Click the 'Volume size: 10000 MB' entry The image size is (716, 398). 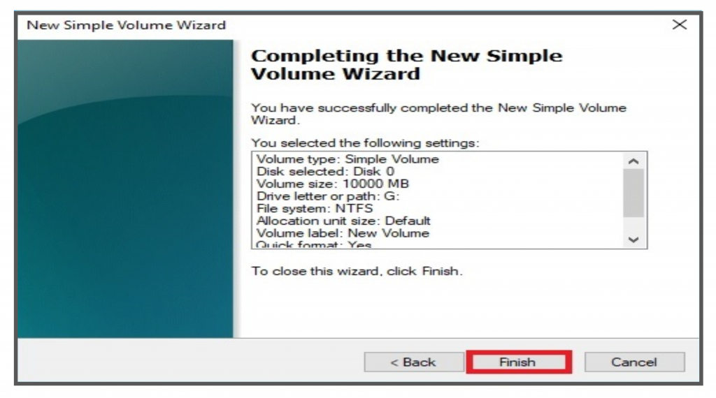pos(332,184)
